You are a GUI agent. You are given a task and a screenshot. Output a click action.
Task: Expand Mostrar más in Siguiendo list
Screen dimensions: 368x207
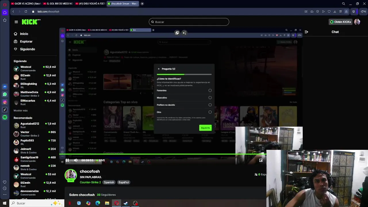[21, 110]
